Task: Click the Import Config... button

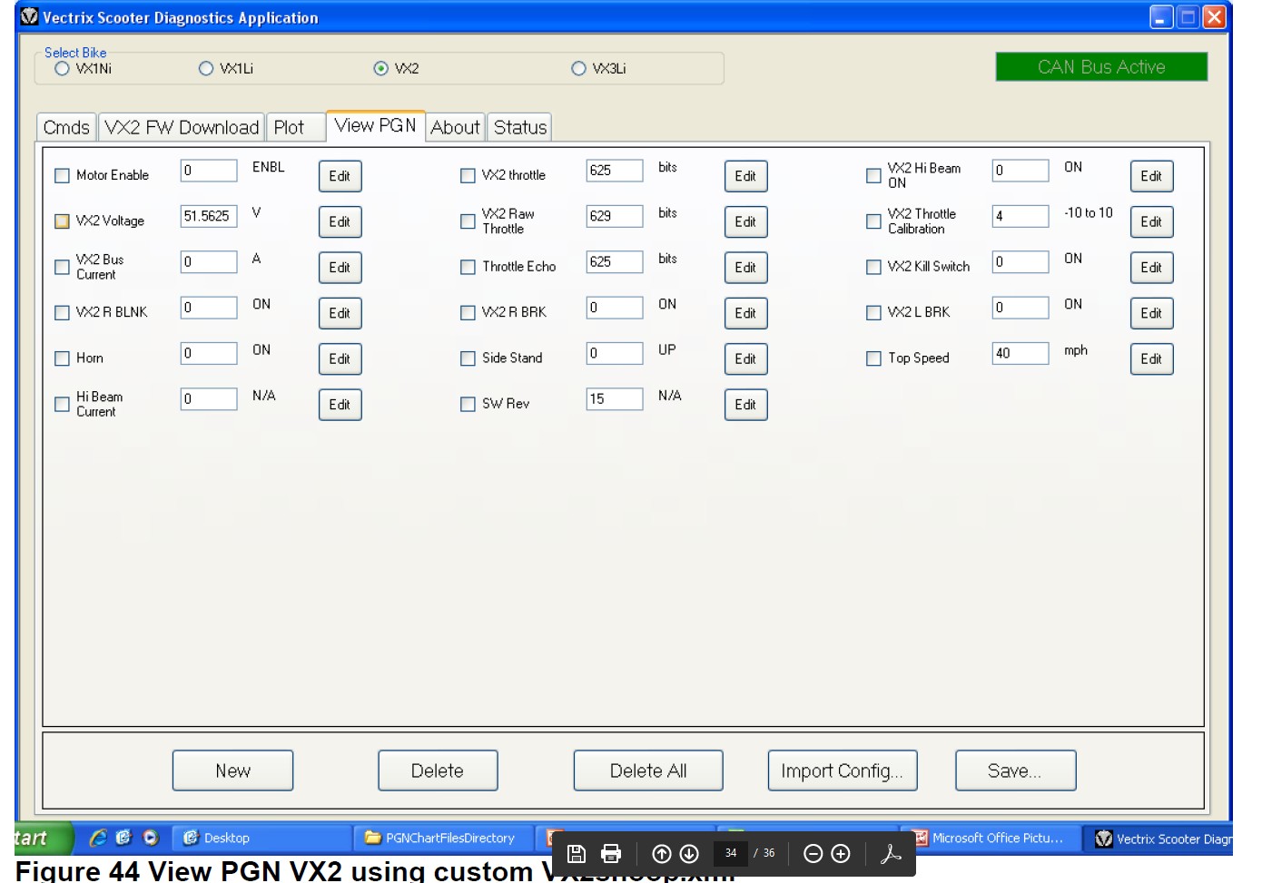Action: pos(842,770)
